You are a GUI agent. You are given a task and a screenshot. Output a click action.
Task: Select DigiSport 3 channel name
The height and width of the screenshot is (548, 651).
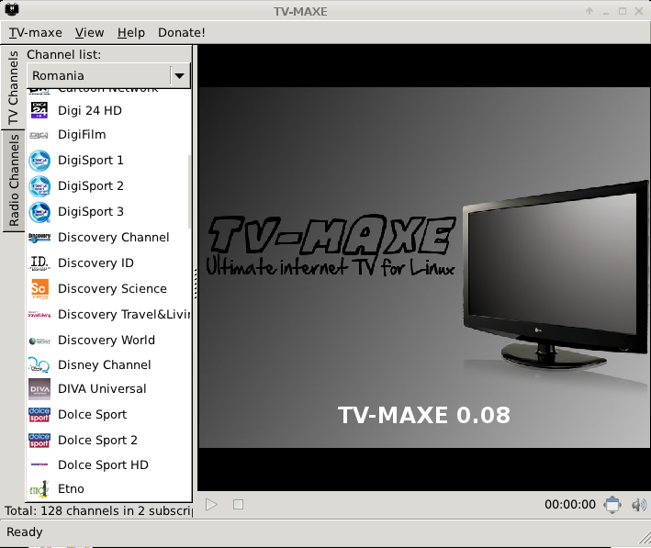(x=91, y=212)
